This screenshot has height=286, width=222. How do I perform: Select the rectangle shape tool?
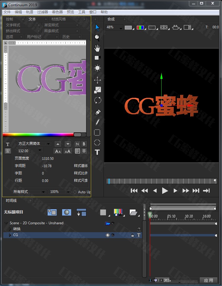[97, 133]
